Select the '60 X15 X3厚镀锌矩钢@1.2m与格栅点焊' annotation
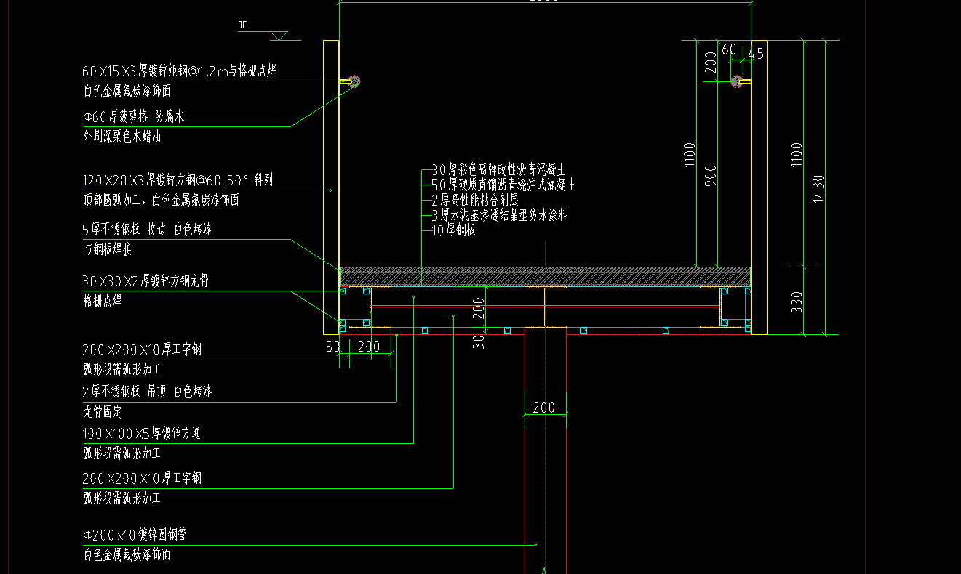The image size is (961, 574). pos(179,70)
